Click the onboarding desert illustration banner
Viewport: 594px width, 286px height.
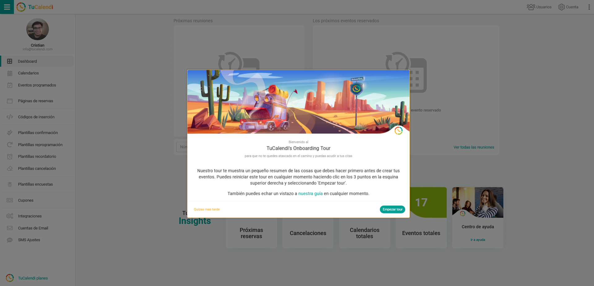(298, 102)
